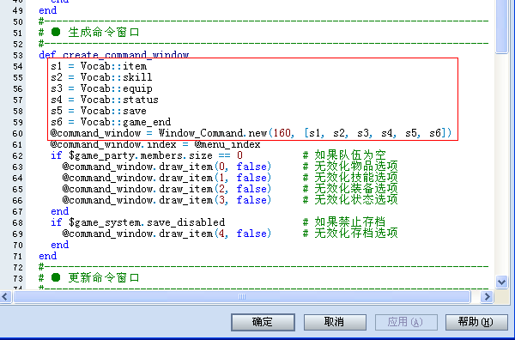The height and width of the screenshot is (340, 515).
Task: Click 'if $game_party.members.size == 0' line
Action: [x=147, y=155]
